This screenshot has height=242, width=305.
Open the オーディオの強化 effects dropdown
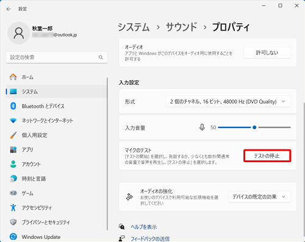click(x=259, y=197)
